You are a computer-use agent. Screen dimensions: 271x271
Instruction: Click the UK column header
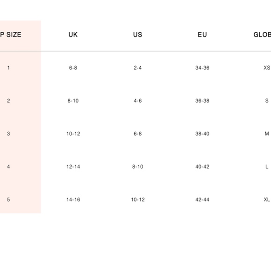[73, 35]
